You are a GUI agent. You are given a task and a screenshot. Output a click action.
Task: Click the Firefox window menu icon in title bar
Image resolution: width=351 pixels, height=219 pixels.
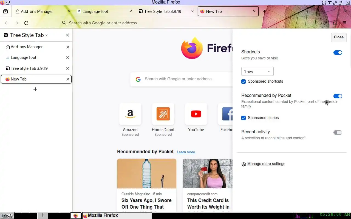(2, 2)
